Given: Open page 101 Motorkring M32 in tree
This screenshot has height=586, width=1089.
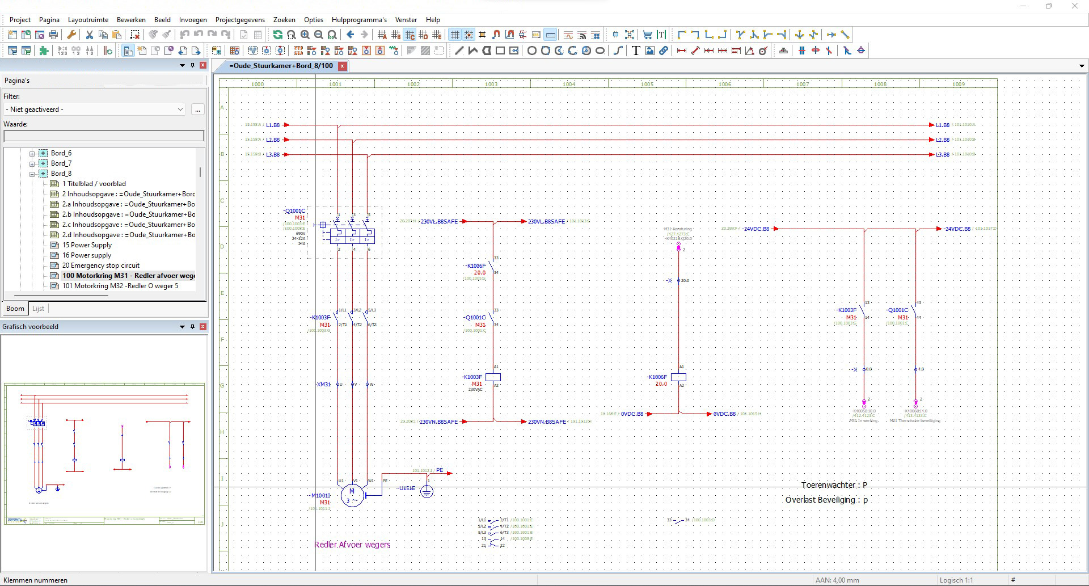Looking at the screenshot, I should 120,286.
